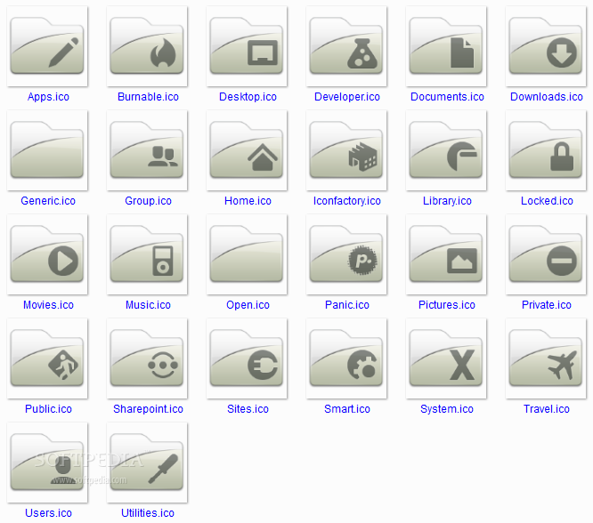
Task: Click the Pictures.ico file name
Action: tap(447, 305)
